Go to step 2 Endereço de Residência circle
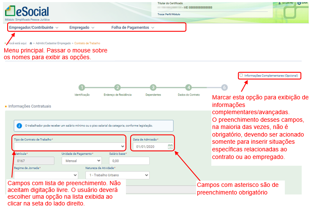 click(117, 88)
